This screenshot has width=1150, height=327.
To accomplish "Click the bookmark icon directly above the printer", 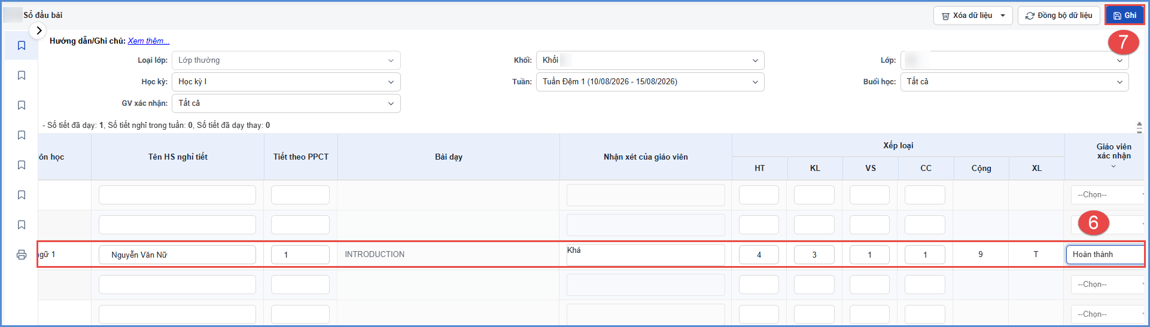I will click(22, 225).
